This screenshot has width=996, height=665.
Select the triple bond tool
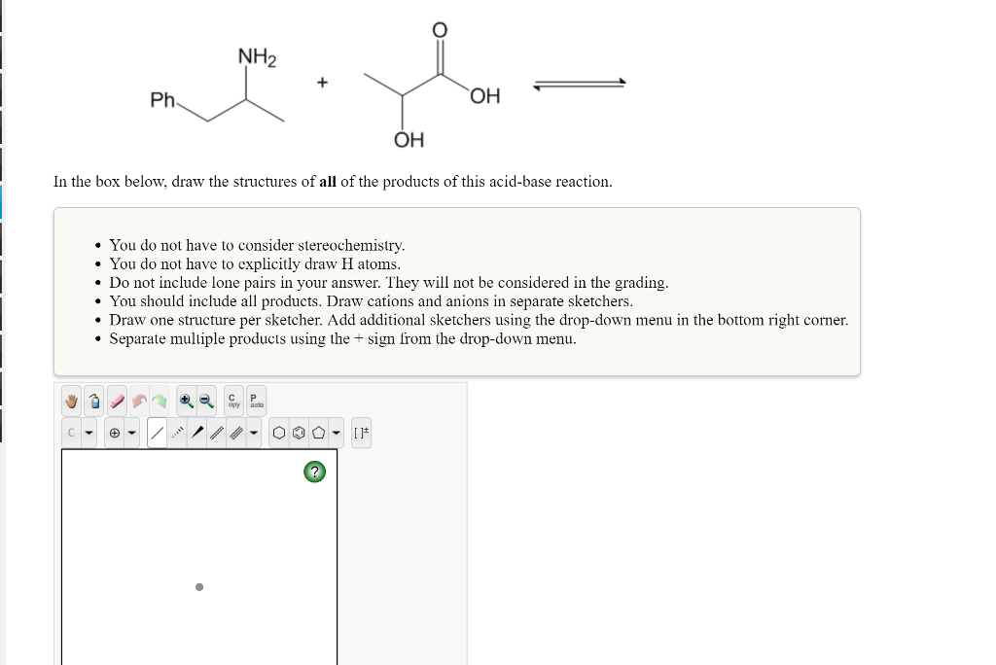236,432
